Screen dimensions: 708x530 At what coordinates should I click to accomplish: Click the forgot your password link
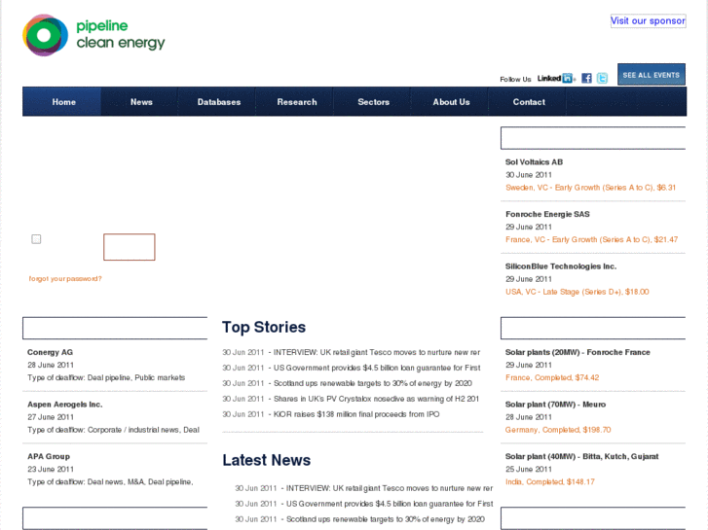(65, 279)
